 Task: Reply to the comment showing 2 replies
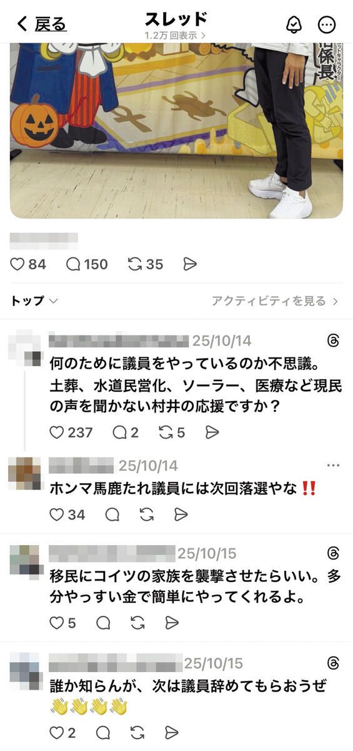point(126,432)
